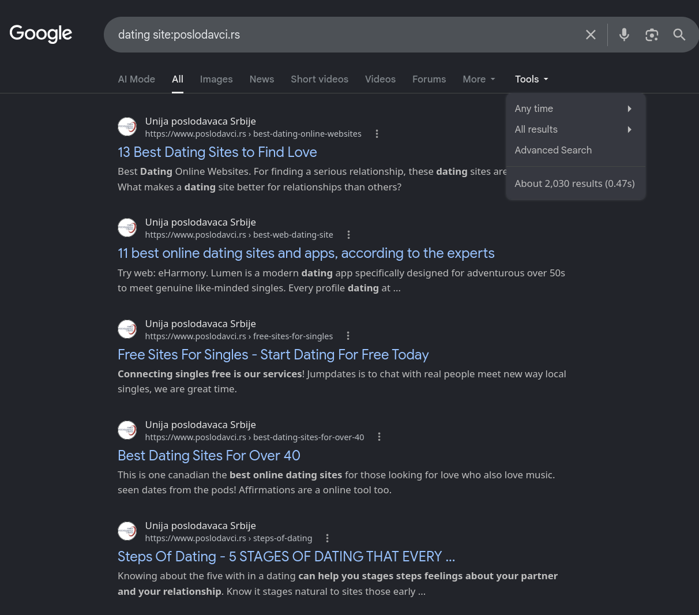Open search by image camera icon

click(652, 35)
